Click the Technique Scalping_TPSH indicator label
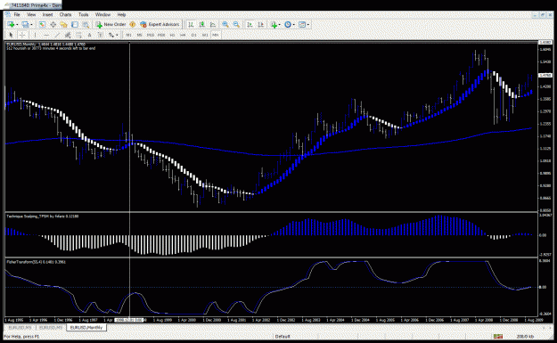 [42, 216]
